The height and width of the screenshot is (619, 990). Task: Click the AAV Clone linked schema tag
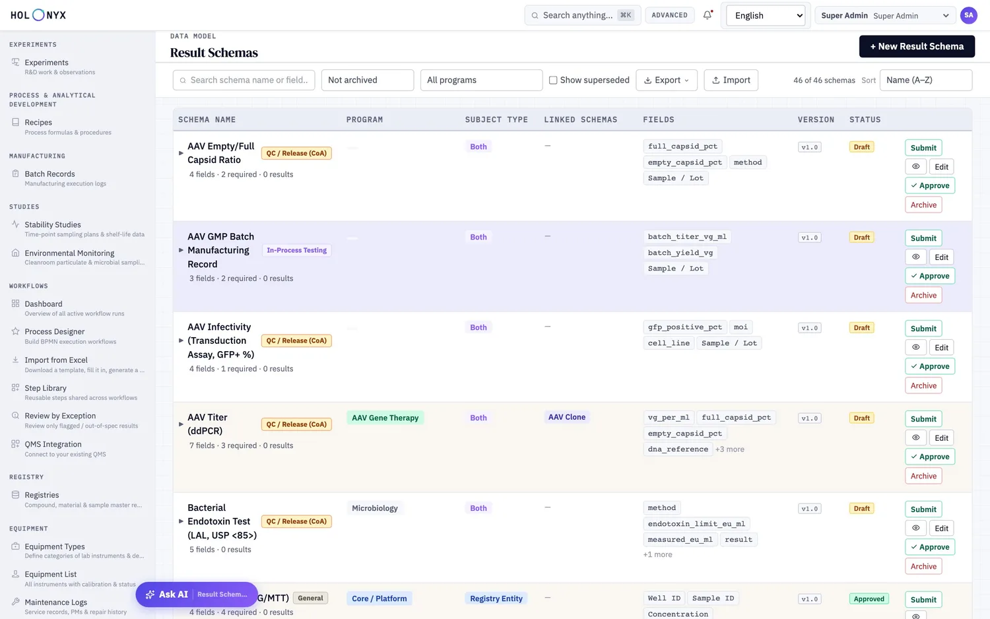click(x=567, y=417)
